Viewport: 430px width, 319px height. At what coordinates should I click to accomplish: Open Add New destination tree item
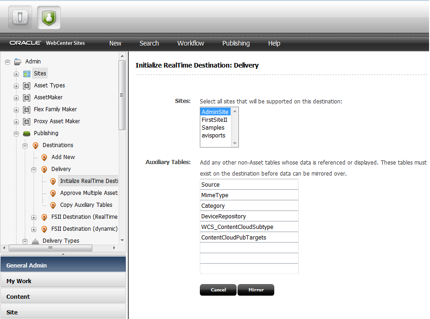tap(63, 157)
